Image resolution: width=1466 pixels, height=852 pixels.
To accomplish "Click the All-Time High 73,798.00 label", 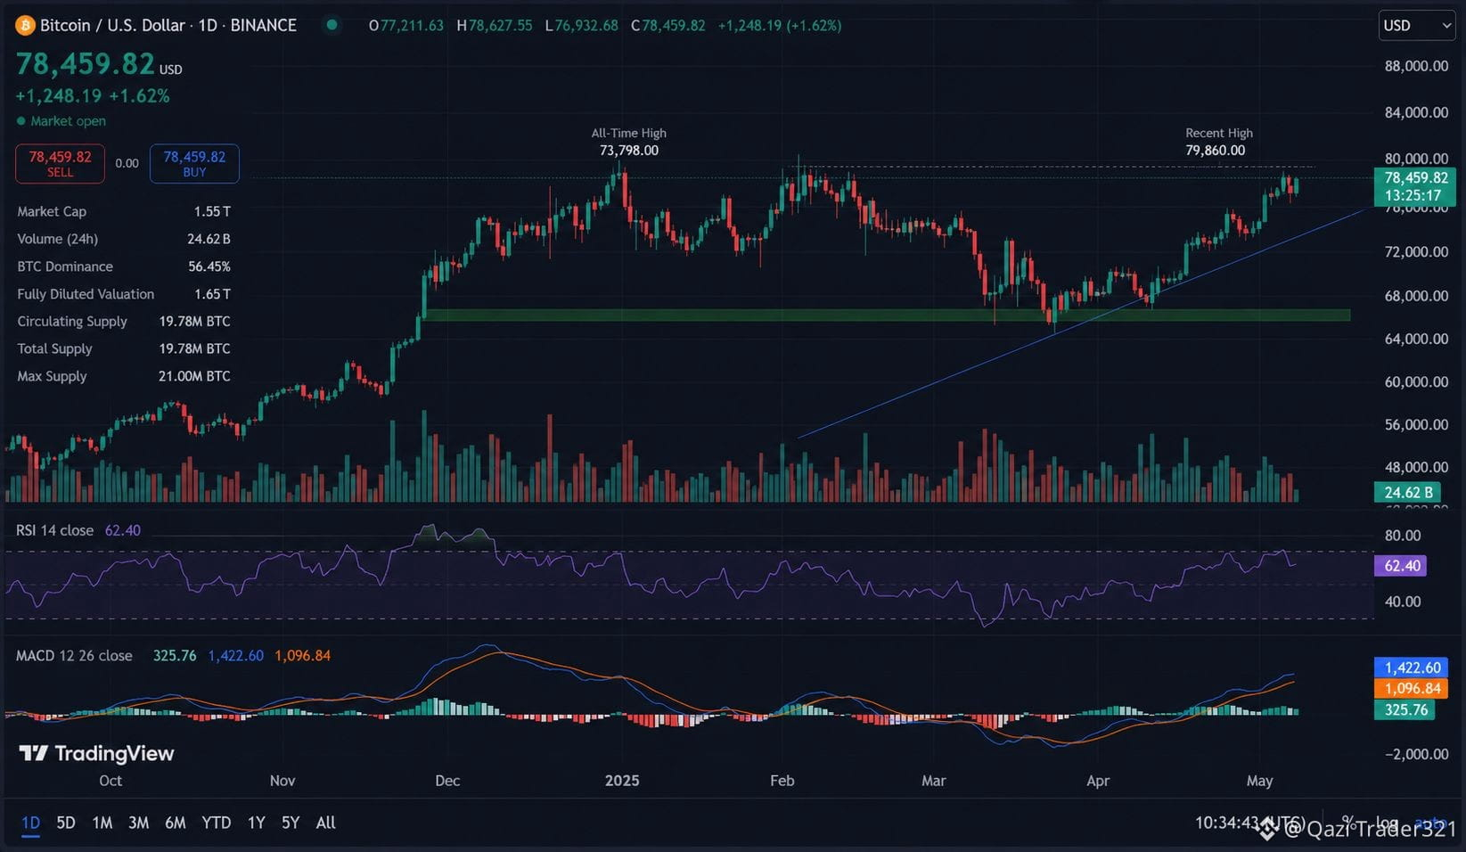I will pos(629,142).
